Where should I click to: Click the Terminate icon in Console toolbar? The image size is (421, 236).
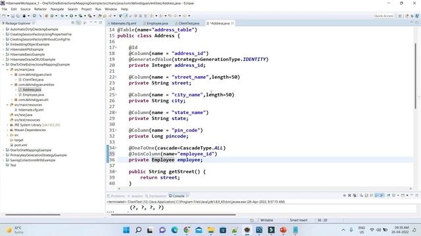tap(345, 195)
